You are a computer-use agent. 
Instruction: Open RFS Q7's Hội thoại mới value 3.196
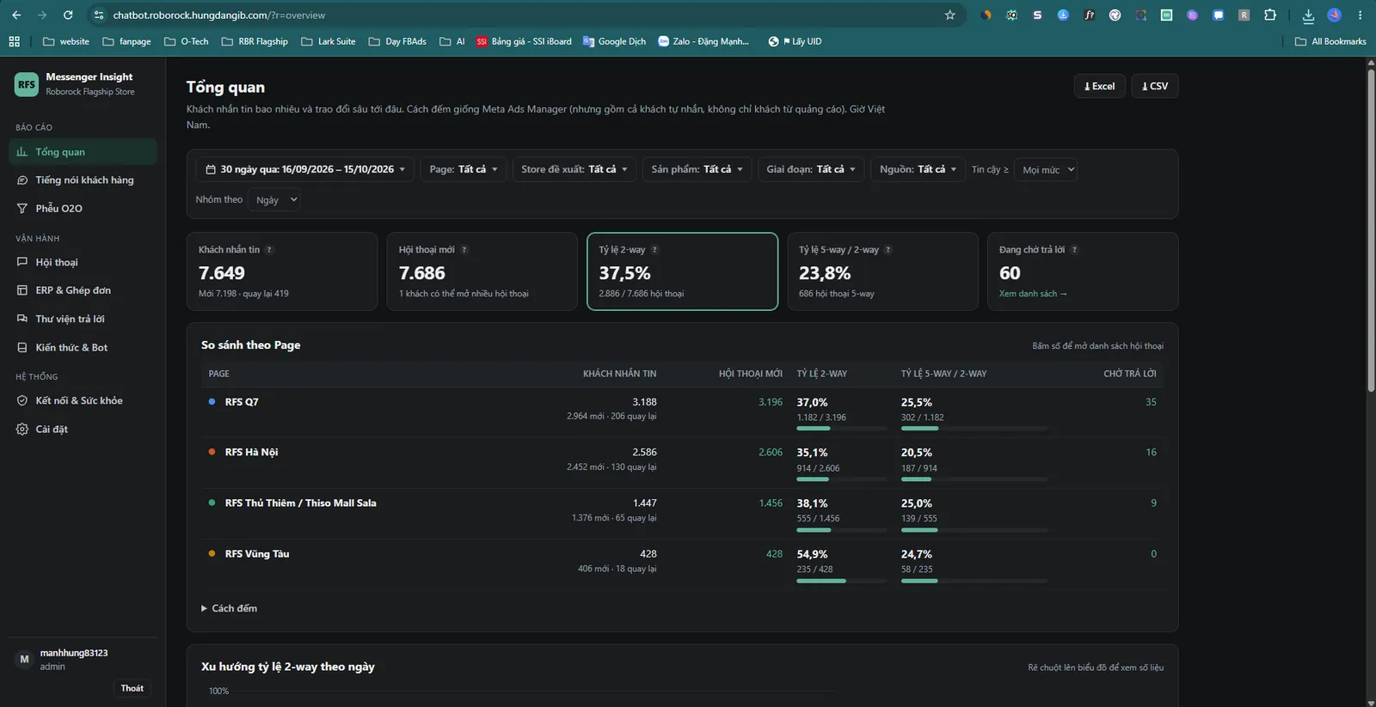point(771,402)
